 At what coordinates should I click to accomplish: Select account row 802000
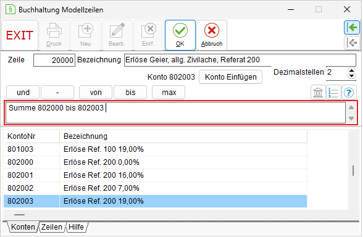[155, 162]
